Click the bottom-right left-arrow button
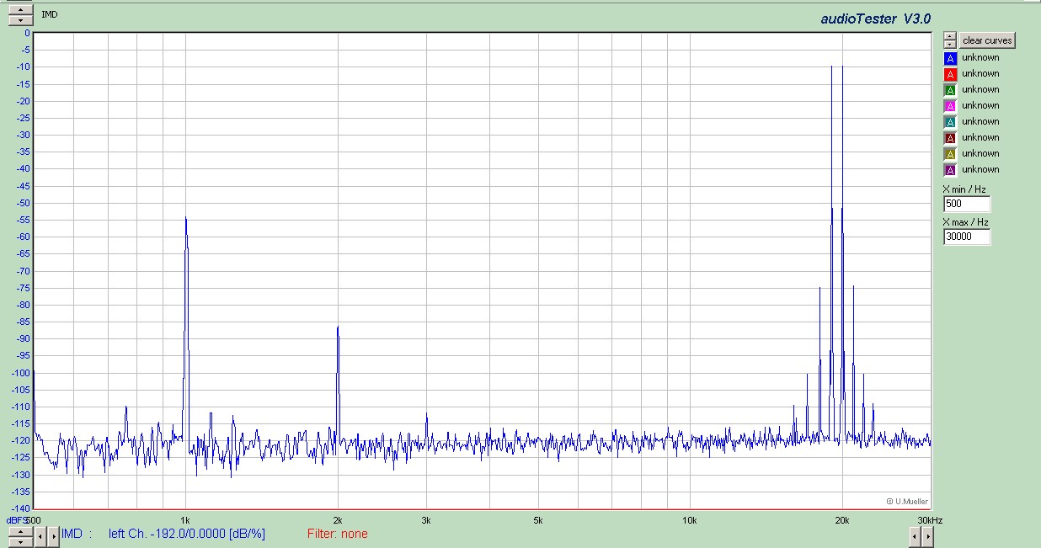 tap(916, 535)
